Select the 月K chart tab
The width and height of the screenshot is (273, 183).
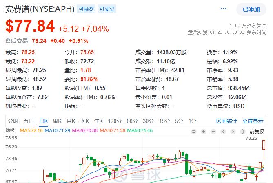(71, 121)
